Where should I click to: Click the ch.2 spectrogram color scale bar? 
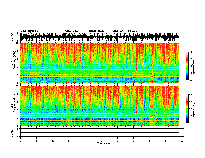pyautogui.click(x=187, y=109)
